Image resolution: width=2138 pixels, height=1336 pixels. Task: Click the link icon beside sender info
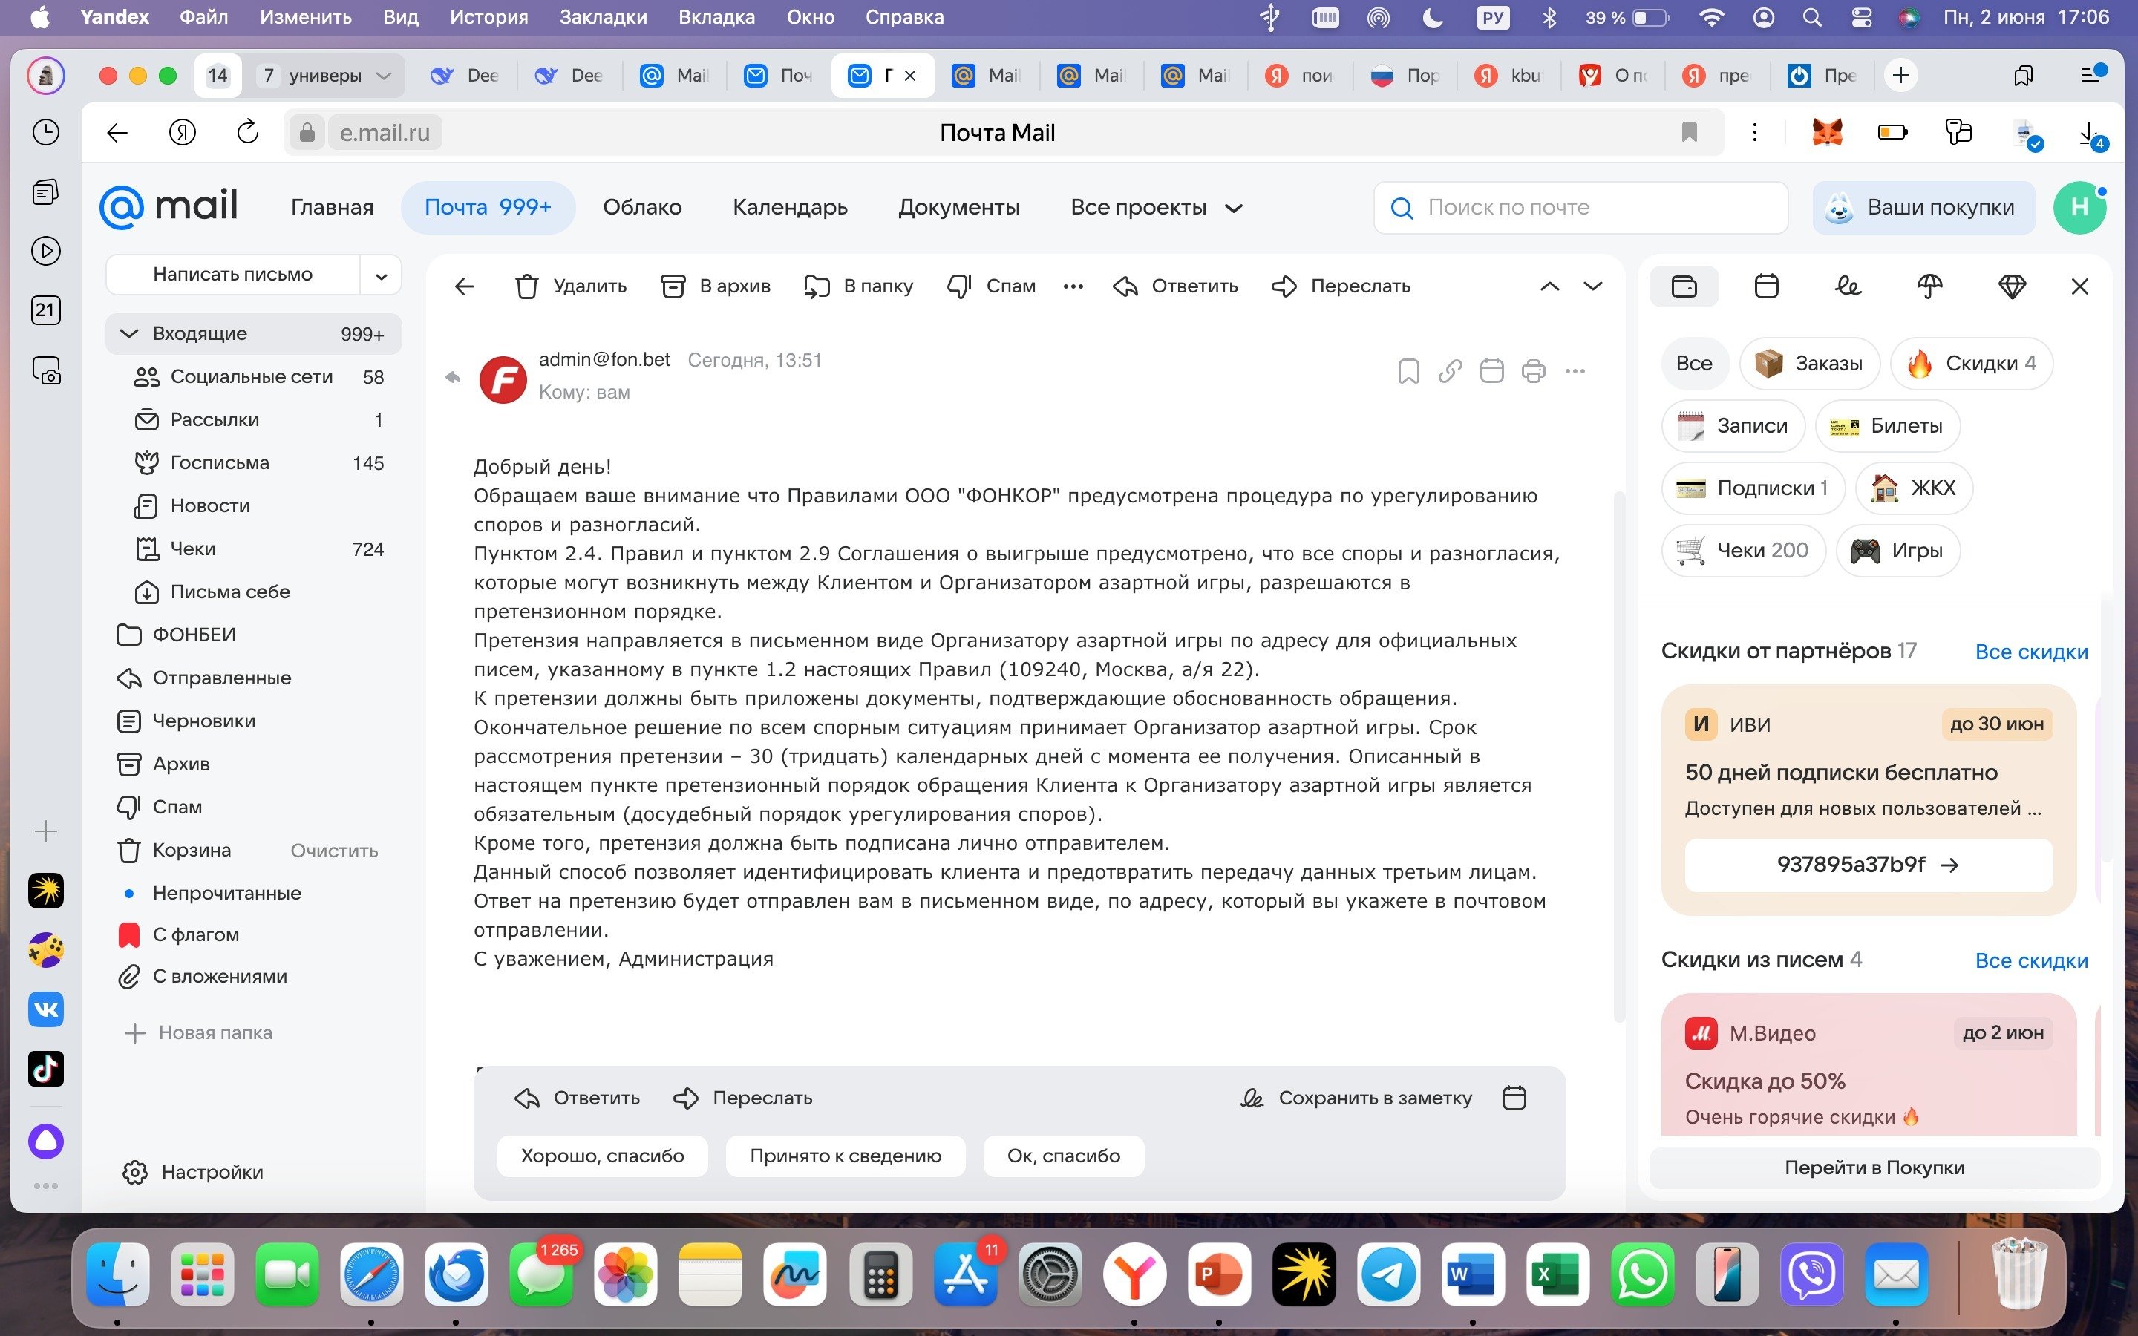click(1450, 371)
